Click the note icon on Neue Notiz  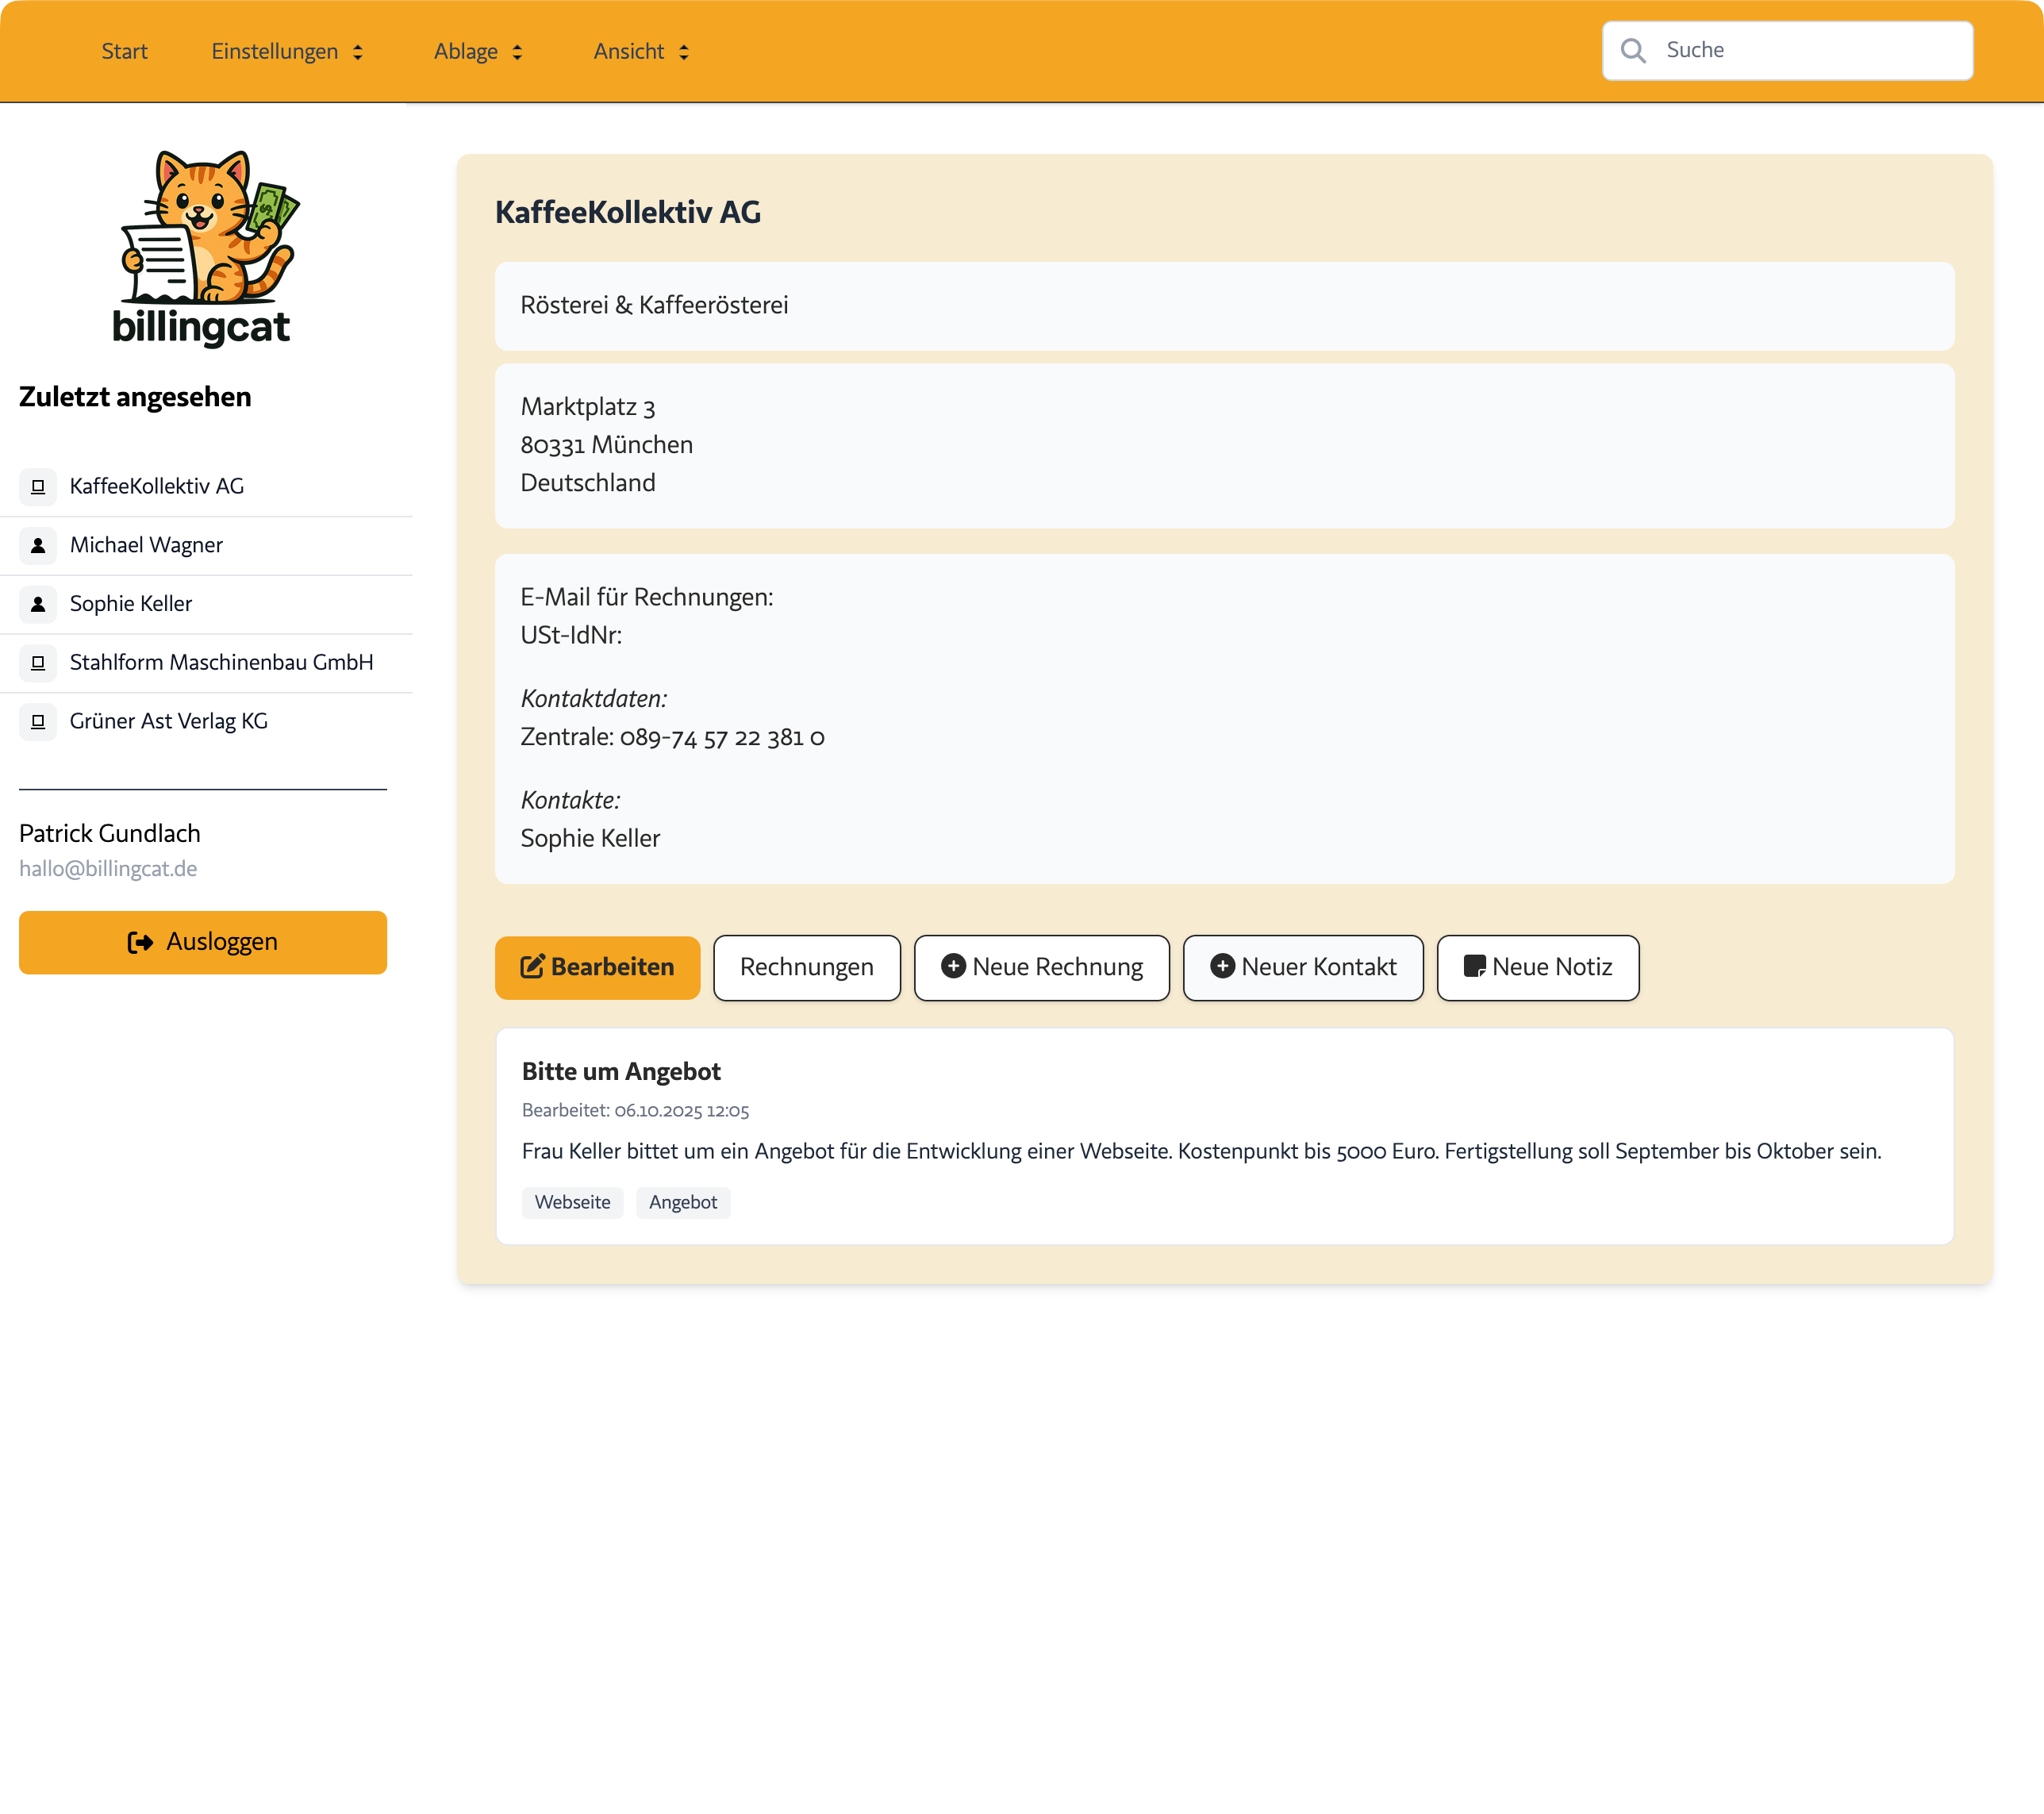click(x=1474, y=966)
